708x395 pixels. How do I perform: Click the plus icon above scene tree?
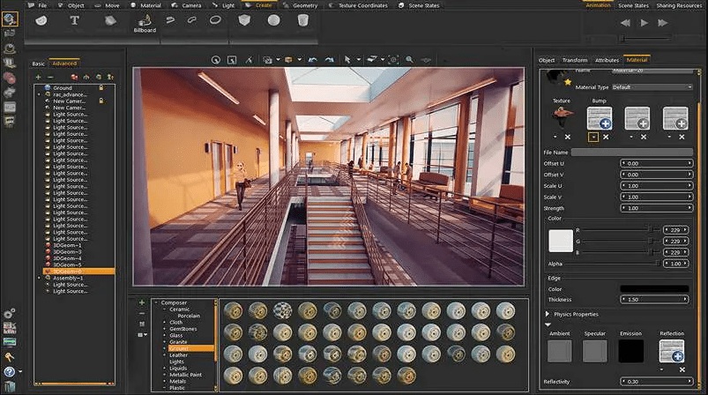[x=38, y=78]
